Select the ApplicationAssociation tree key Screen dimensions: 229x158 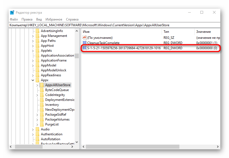58,55
